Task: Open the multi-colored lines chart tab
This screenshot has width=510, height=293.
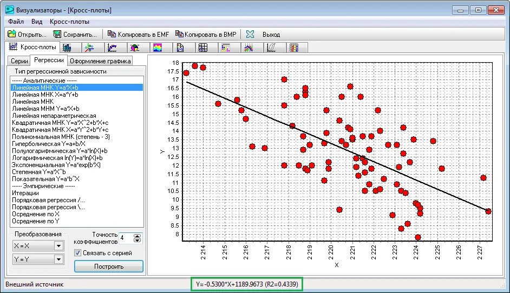Action: coord(249,48)
